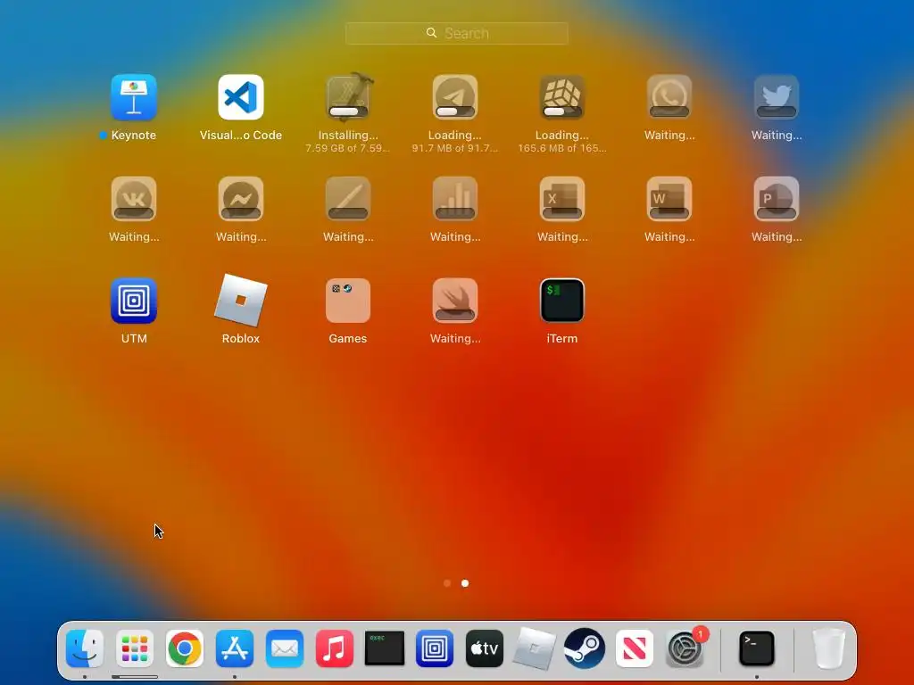Open News from the Dock
Image resolution: width=914 pixels, height=685 pixels.
click(635, 648)
